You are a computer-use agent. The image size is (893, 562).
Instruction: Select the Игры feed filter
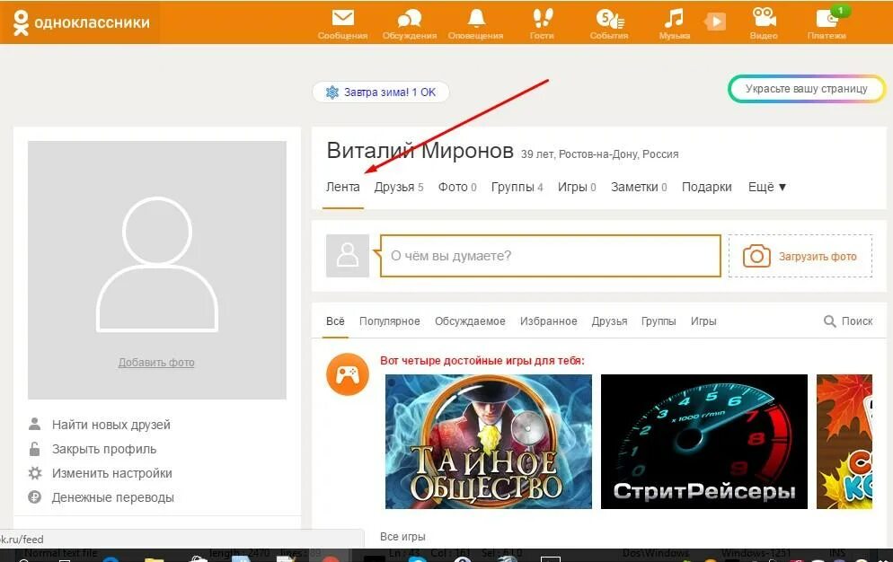704,321
